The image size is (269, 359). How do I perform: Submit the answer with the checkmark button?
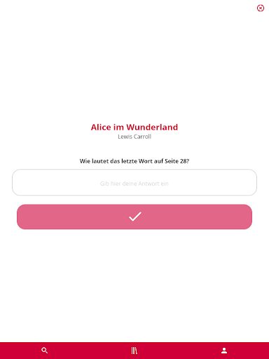point(134,217)
